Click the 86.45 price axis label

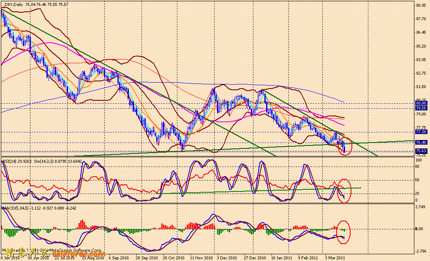pos(421,32)
